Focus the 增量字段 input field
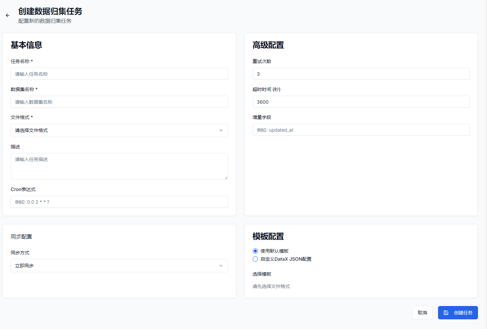The image size is (487, 329). click(361, 130)
